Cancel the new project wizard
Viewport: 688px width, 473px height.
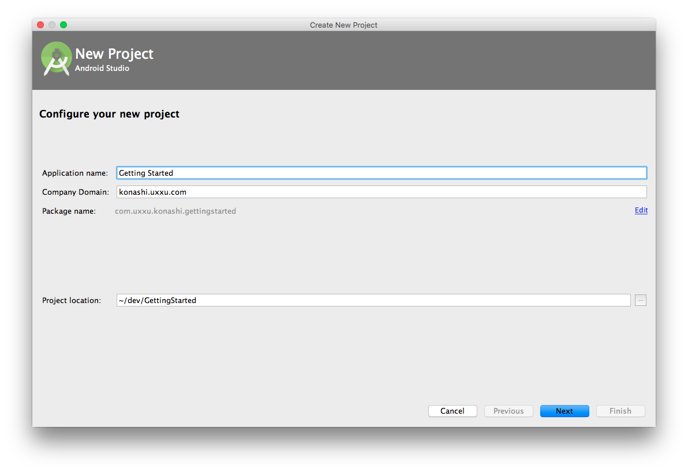pyautogui.click(x=453, y=411)
